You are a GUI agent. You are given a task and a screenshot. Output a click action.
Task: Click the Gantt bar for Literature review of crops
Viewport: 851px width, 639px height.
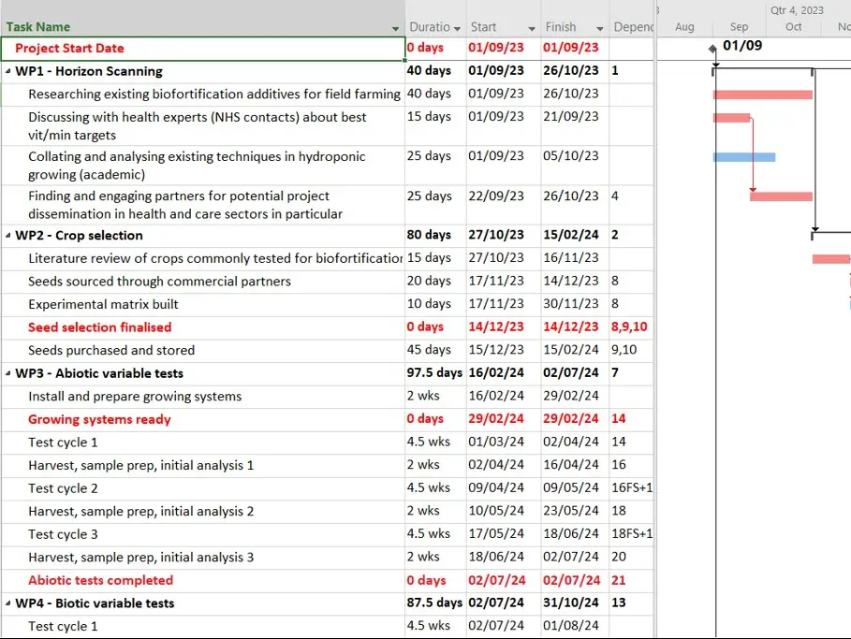(831, 259)
